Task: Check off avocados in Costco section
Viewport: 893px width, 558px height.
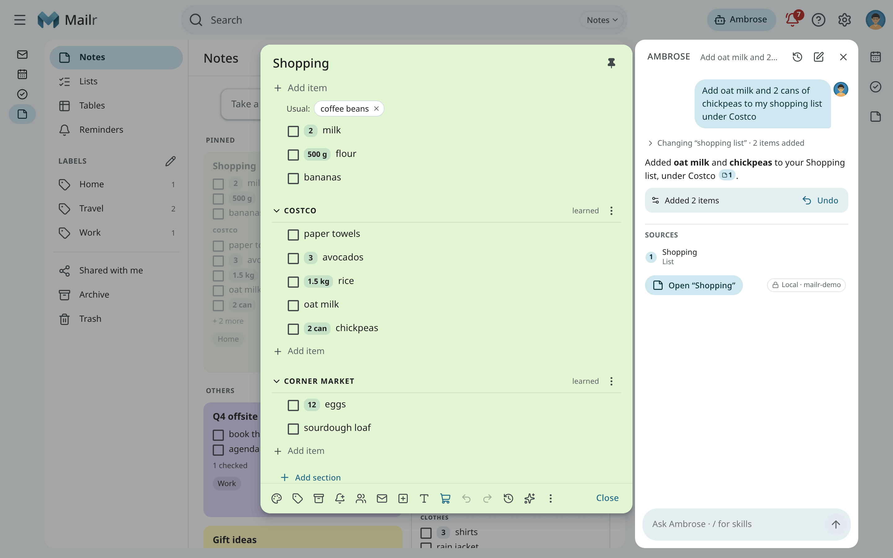Action: [x=293, y=258]
